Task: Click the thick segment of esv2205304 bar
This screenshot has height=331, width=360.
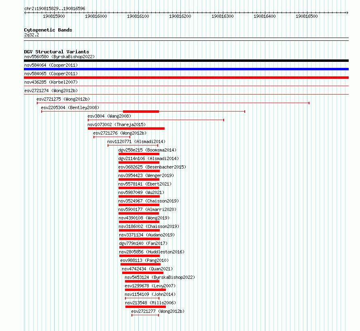Action: (141, 112)
